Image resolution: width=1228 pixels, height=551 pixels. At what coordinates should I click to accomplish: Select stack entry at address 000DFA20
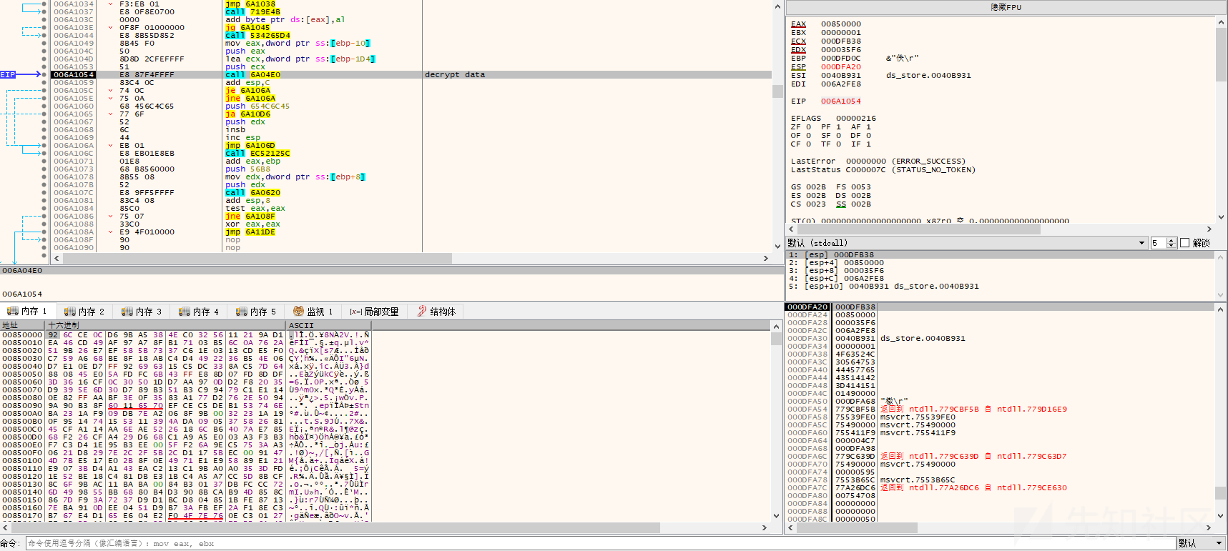1001,307
